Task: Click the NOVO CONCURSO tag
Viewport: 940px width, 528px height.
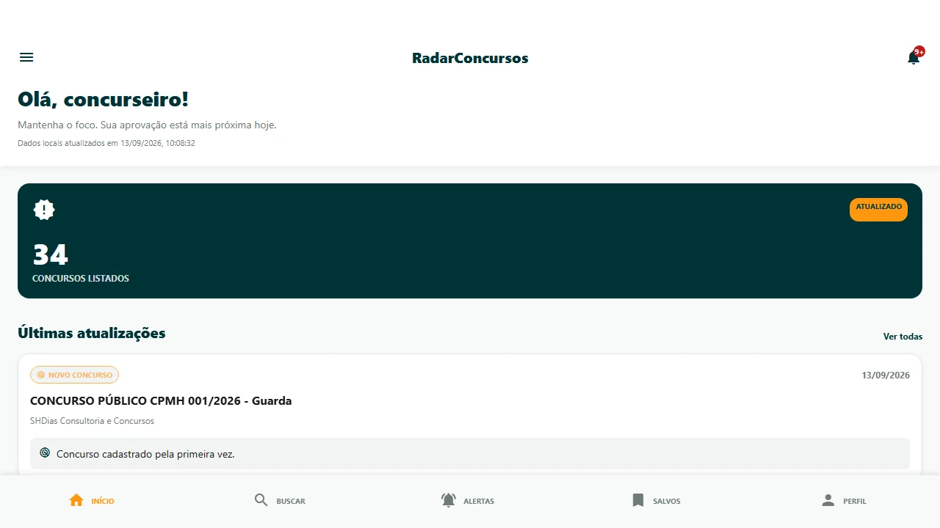Action: (74, 375)
